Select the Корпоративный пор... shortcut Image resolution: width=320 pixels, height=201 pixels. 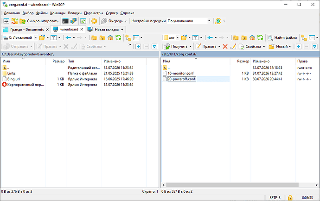click(26, 85)
